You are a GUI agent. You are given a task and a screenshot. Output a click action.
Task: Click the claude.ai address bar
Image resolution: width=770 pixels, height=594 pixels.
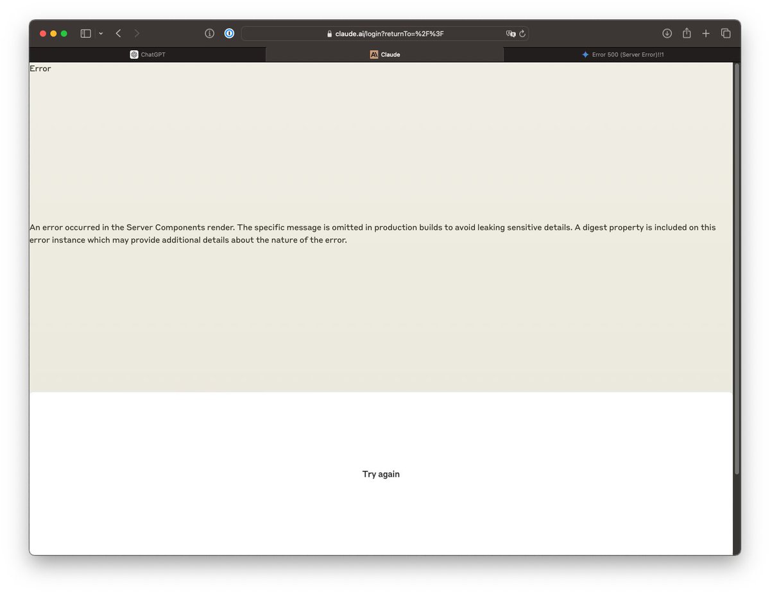pos(385,33)
